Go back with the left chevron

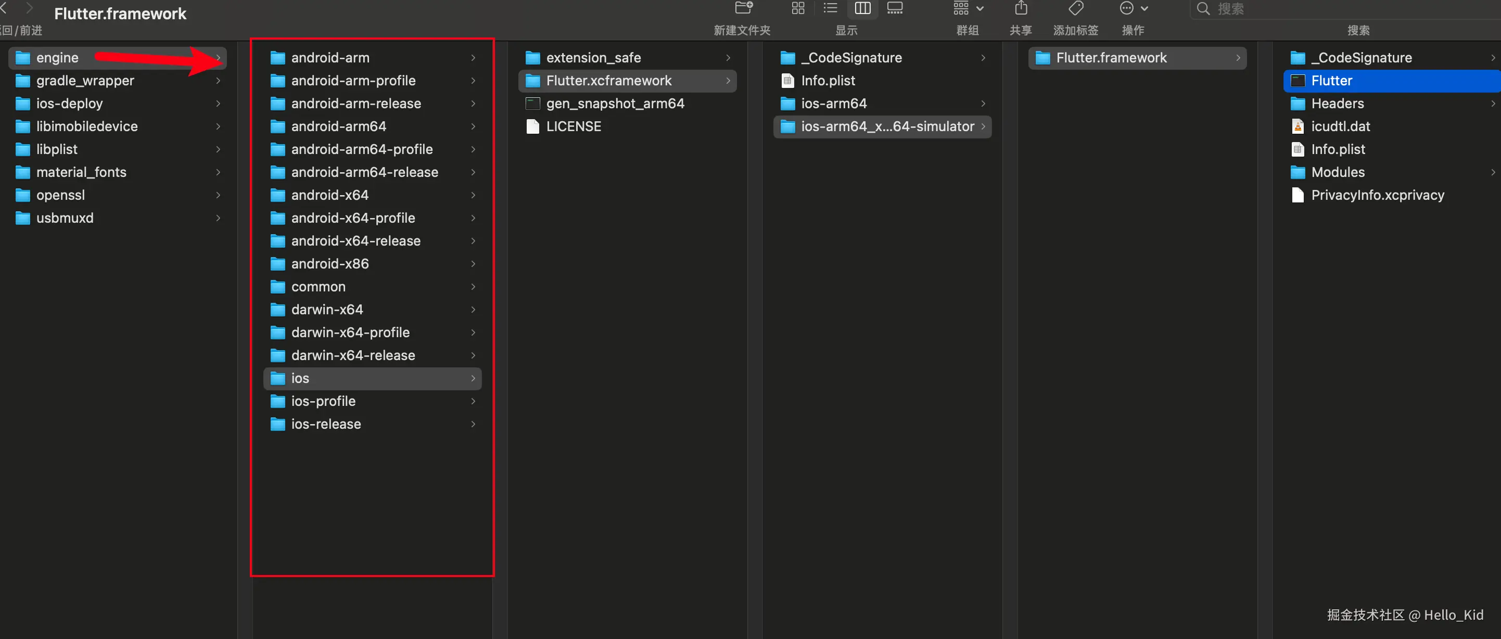click(4, 8)
